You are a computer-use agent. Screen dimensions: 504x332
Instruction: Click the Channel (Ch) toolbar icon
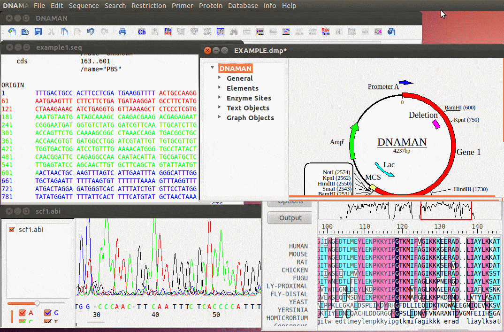click(142, 31)
